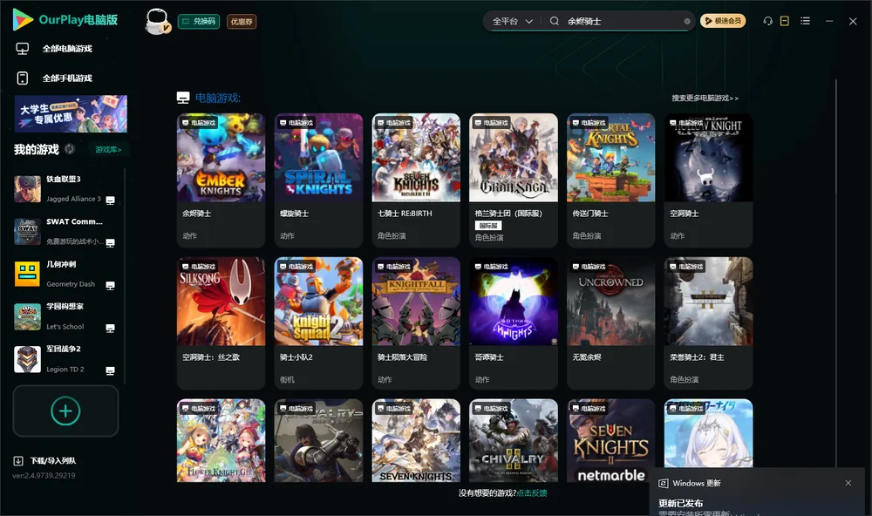Open Chivalry II game thumbnail
This screenshot has height=516, width=872.
514,440
